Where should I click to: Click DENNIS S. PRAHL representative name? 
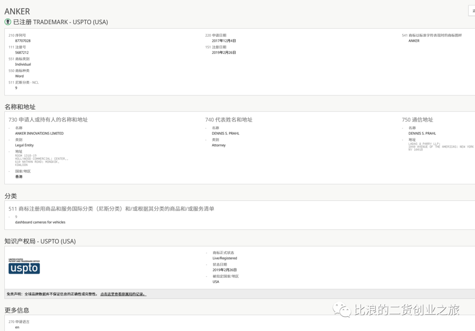coord(225,134)
